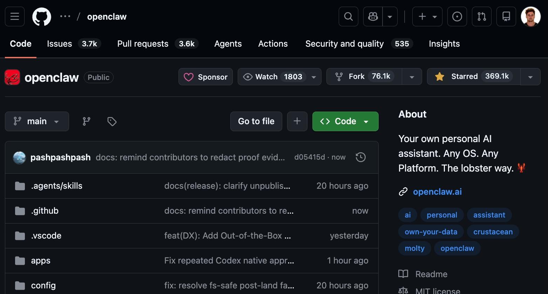Switch to the Issues tab
The height and width of the screenshot is (294, 548).
click(74, 44)
